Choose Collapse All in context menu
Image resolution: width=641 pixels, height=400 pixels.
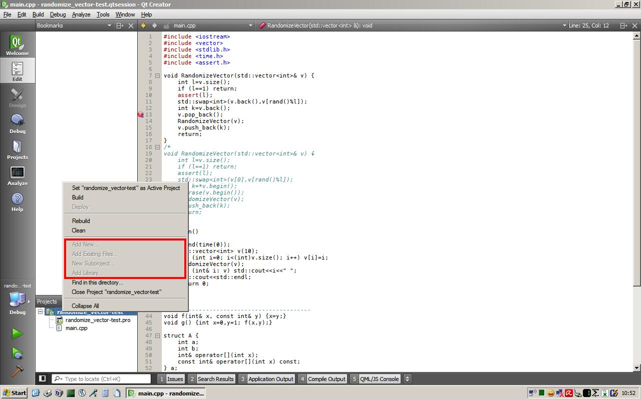(x=125, y=306)
